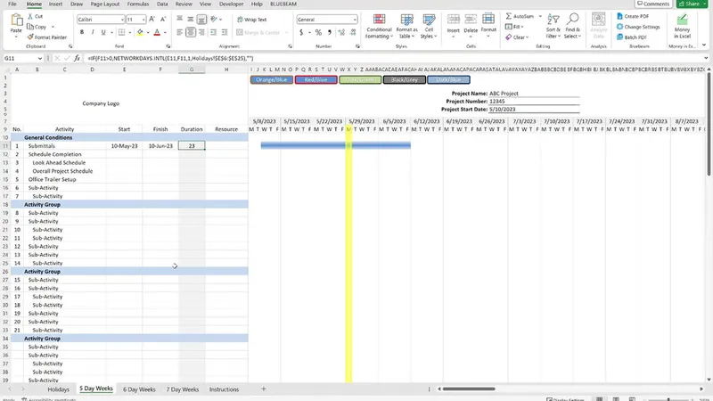Image resolution: width=713 pixels, height=401 pixels.
Task: Click Change Settings in Bluebeam group
Action: [638, 27]
